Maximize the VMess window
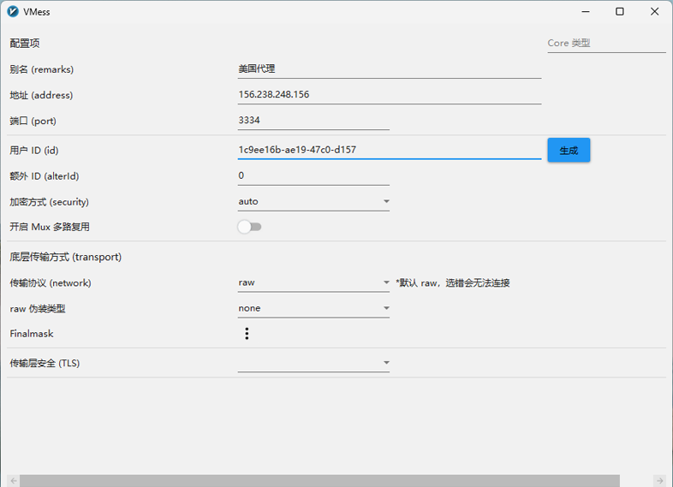The image size is (673, 487). pos(620,12)
